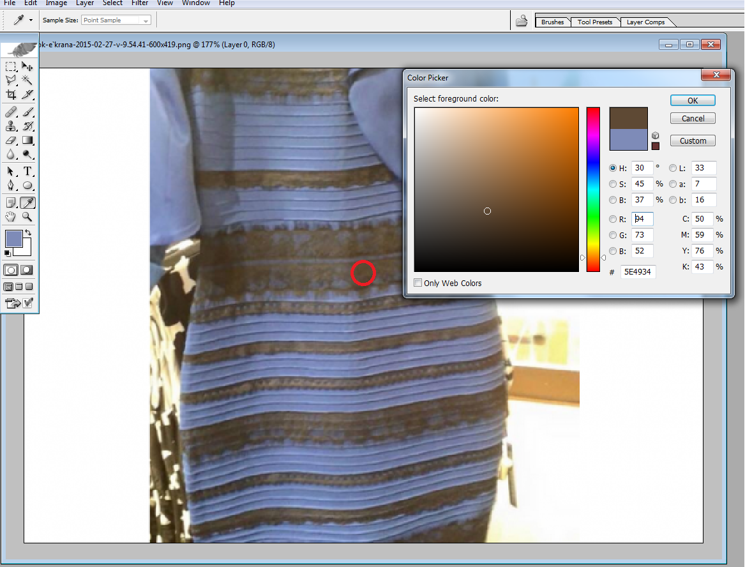Select the Move tool

click(27, 66)
